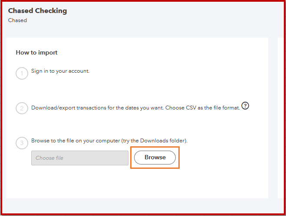Click the step 3 circle icon

[22, 143]
